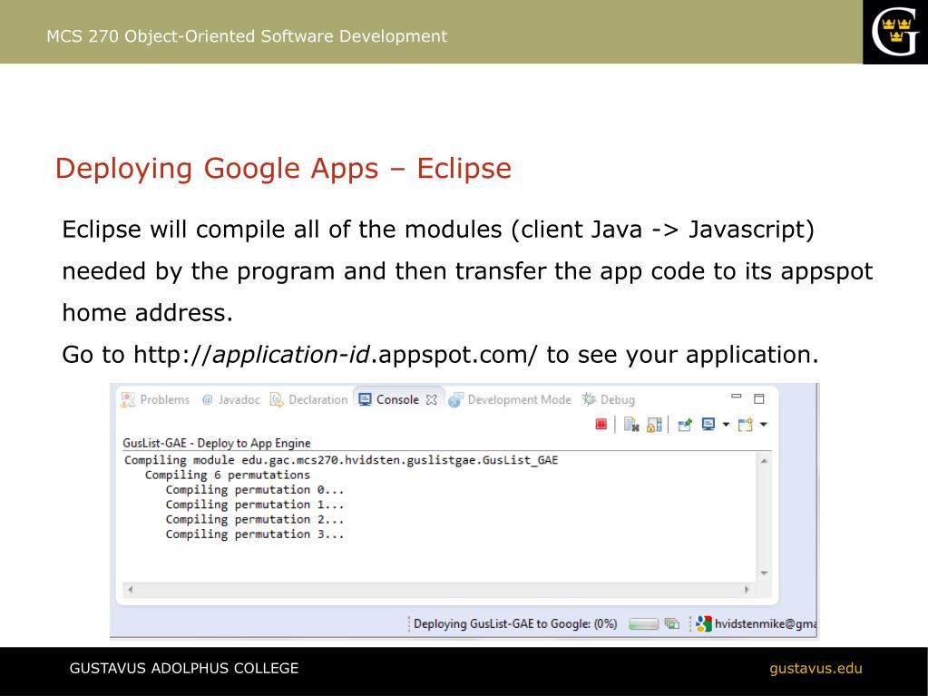Click the hvidstenmike@gma account text

pos(766,623)
